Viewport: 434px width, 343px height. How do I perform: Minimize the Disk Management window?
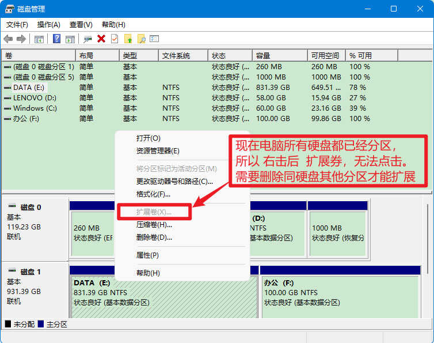coord(368,9)
